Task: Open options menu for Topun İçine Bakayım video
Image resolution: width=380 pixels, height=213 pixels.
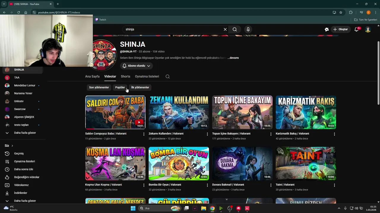Action: [x=271, y=134]
